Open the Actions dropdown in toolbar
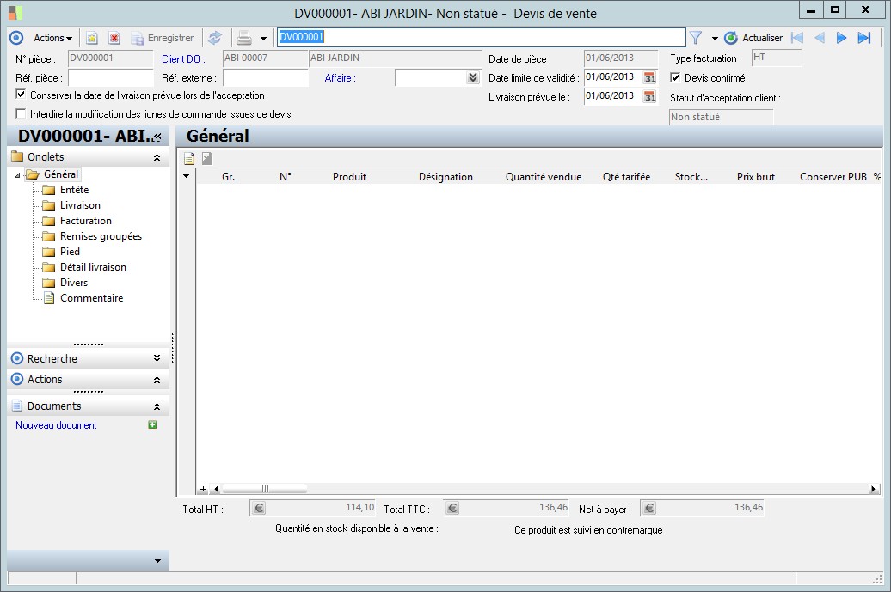The height and width of the screenshot is (592, 891). point(52,38)
